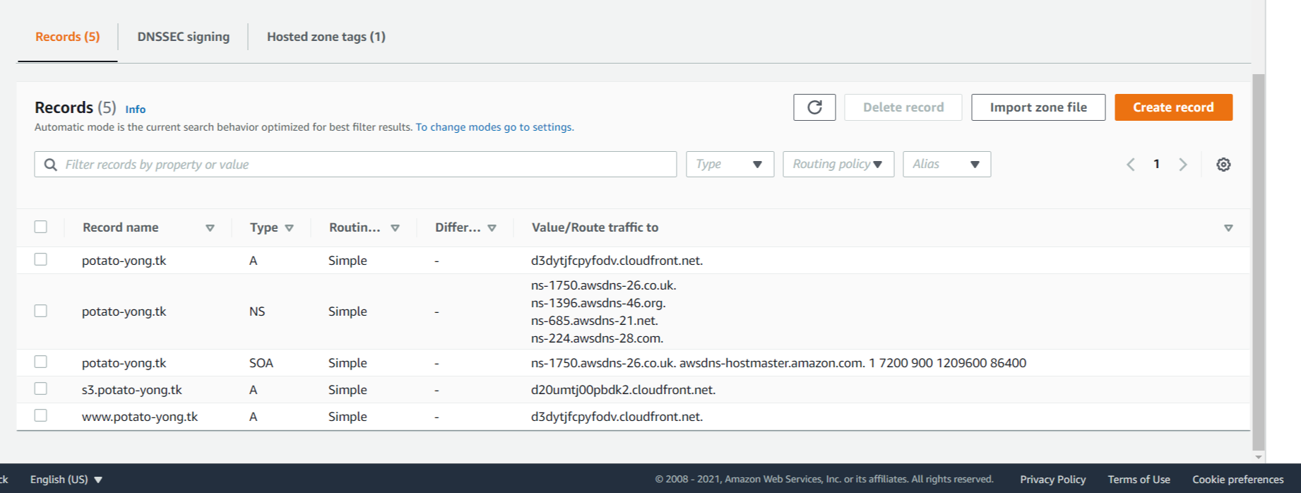Open the Type filter dropdown
This screenshot has width=1301, height=493.
(730, 165)
